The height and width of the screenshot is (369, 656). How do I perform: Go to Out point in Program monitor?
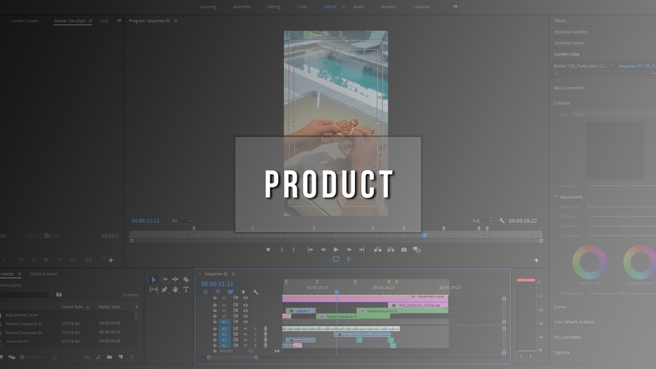click(x=362, y=250)
